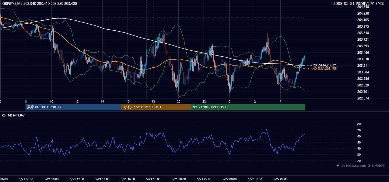Click price axis label 203.848
Image resolution: width=389 pixels, height=182 pixels.
coord(363,33)
